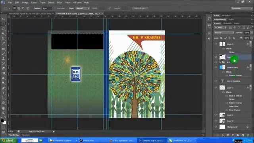Select the Crop tool

3,39
